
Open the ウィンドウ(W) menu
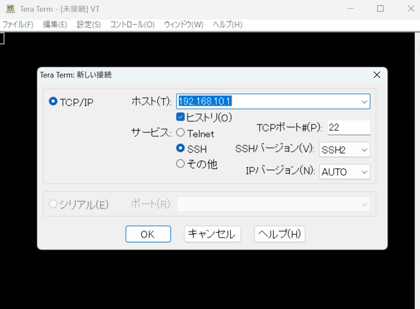pyautogui.click(x=184, y=25)
